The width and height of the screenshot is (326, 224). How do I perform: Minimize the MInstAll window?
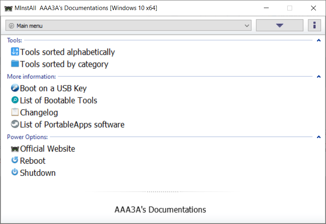coord(266,8)
